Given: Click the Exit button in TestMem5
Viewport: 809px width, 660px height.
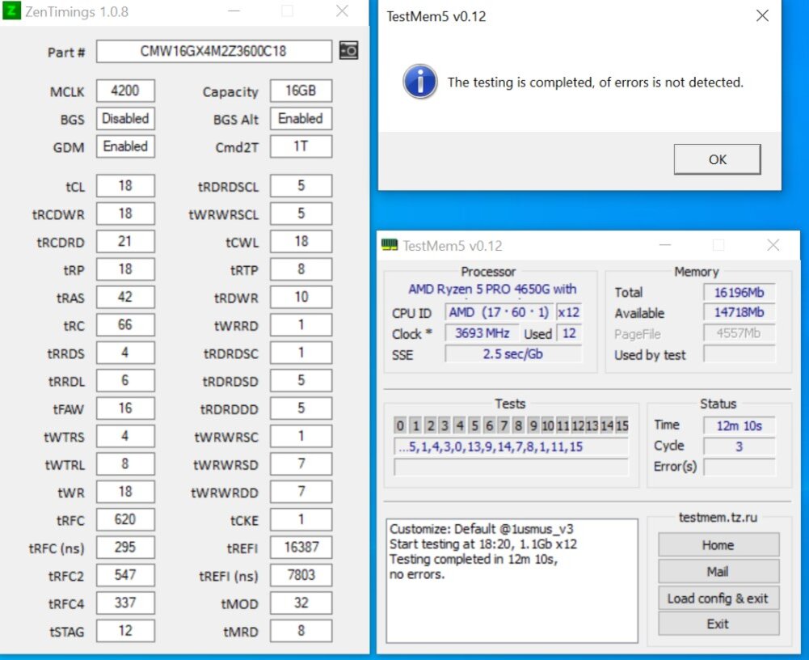Looking at the screenshot, I should [x=718, y=624].
